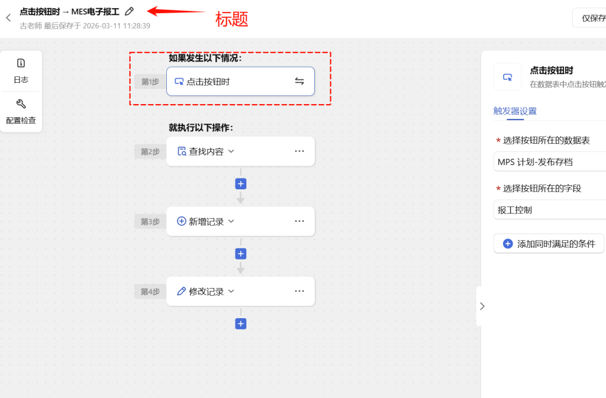Viewport: 606px width, 398px height.
Task: Collapse the right settings panel
Action: [482, 306]
